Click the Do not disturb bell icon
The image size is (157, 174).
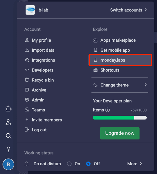tap(27, 164)
